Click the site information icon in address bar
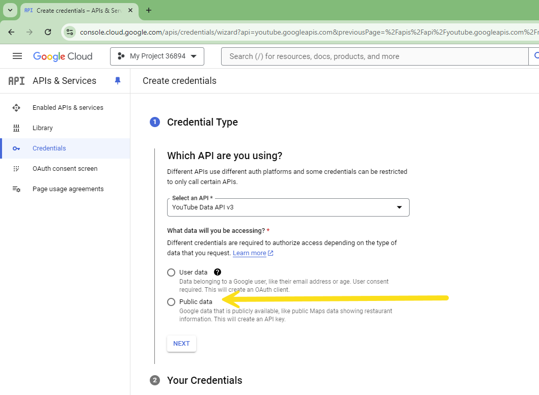 (x=70, y=32)
